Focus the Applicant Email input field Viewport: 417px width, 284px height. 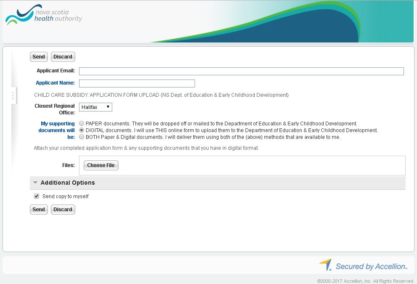241,71
